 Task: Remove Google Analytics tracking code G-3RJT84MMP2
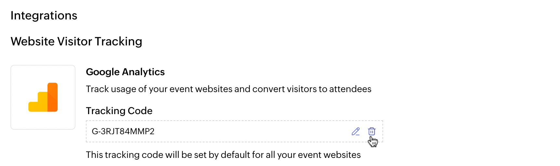(x=372, y=131)
